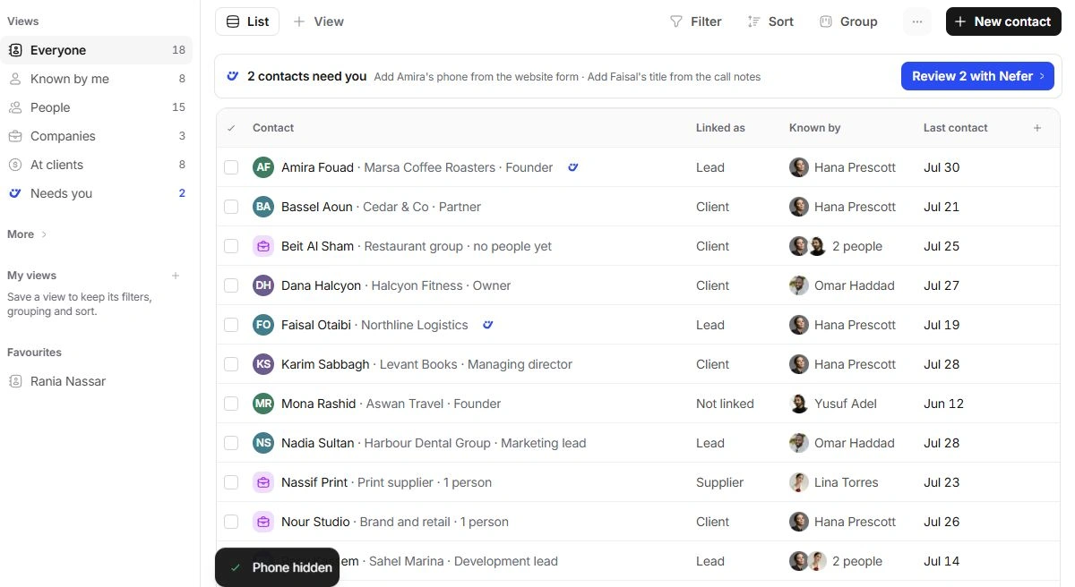Open the Everyone view in sidebar
The image size is (1075, 587).
(x=97, y=50)
